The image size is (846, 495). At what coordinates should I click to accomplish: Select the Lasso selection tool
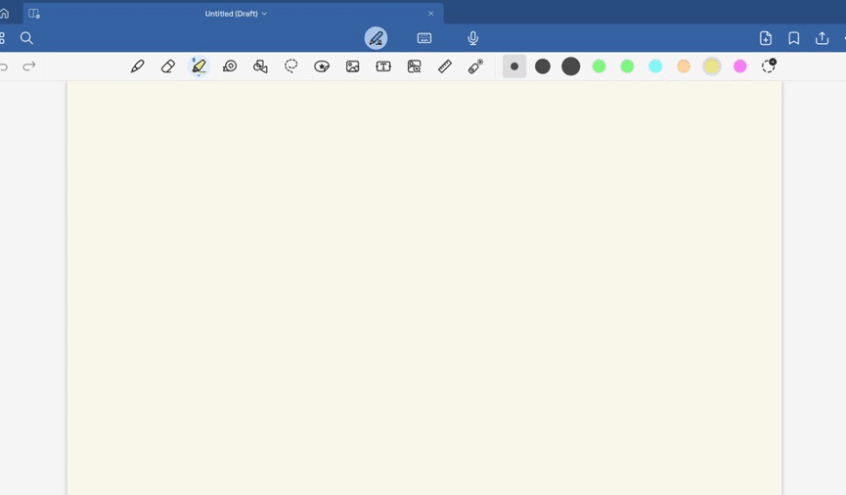(x=290, y=67)
